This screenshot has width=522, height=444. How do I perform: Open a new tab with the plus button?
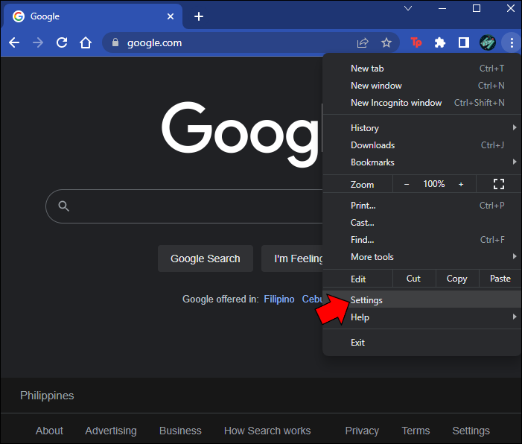coord(199,16)
